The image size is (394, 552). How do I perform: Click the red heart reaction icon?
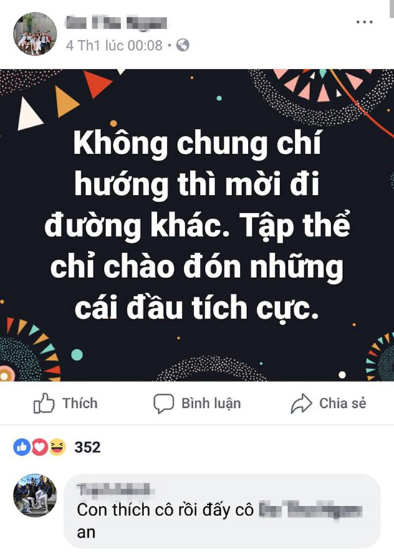tap(39, 447)
